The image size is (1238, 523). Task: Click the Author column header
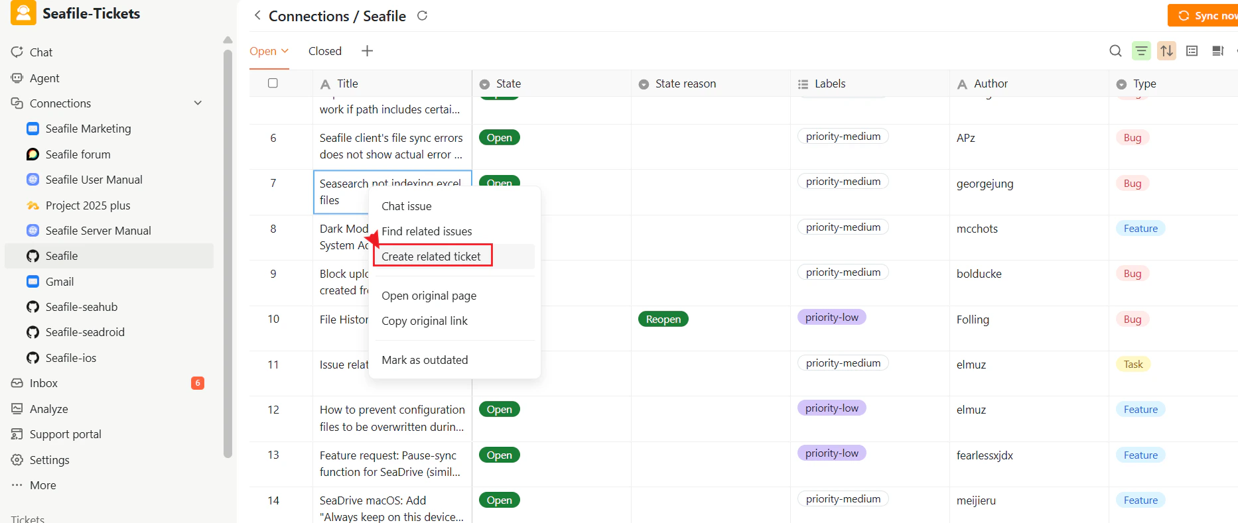click(x=1029, y=84)
